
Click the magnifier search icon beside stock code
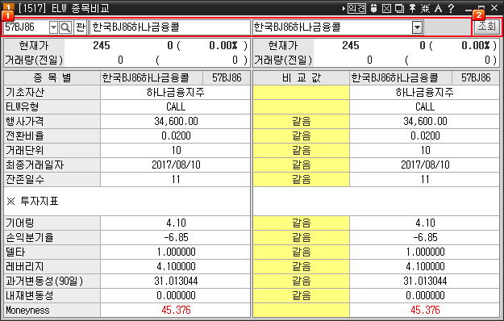pos(65,27)
